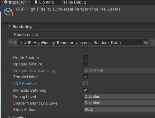Click the SRP Batcher label

point(24,84)
